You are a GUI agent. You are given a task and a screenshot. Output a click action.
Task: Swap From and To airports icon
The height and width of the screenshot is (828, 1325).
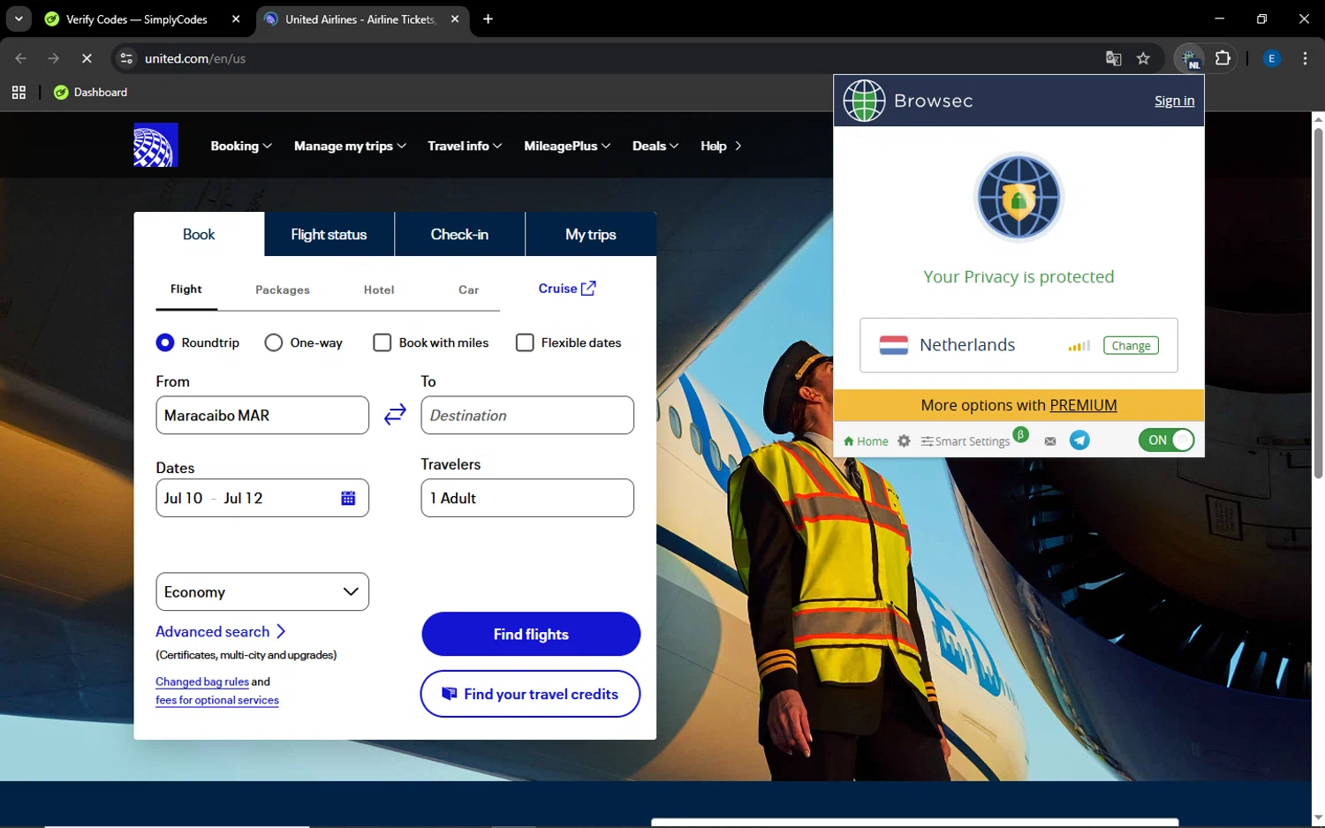pos(395,414)
